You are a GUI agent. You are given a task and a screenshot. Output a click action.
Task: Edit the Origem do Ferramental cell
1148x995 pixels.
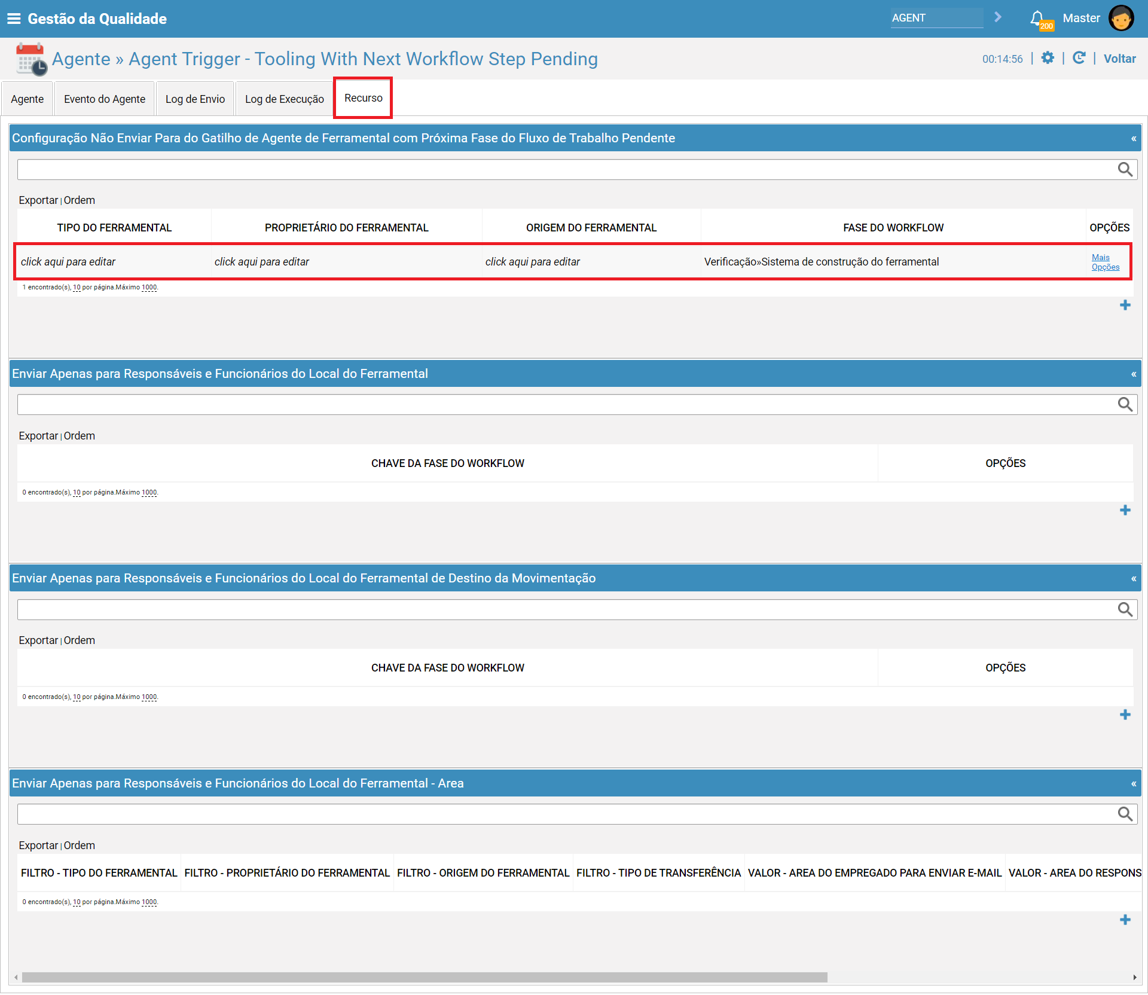point(591,262)
